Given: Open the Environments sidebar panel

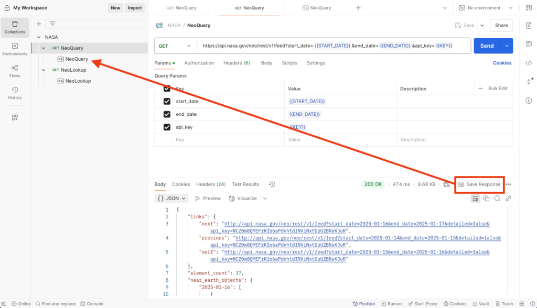Looking at the screenshot, I should click(15, 49).
